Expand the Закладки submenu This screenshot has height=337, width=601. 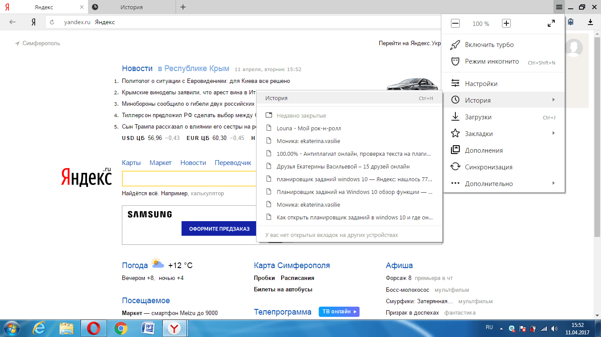[503, 133]
